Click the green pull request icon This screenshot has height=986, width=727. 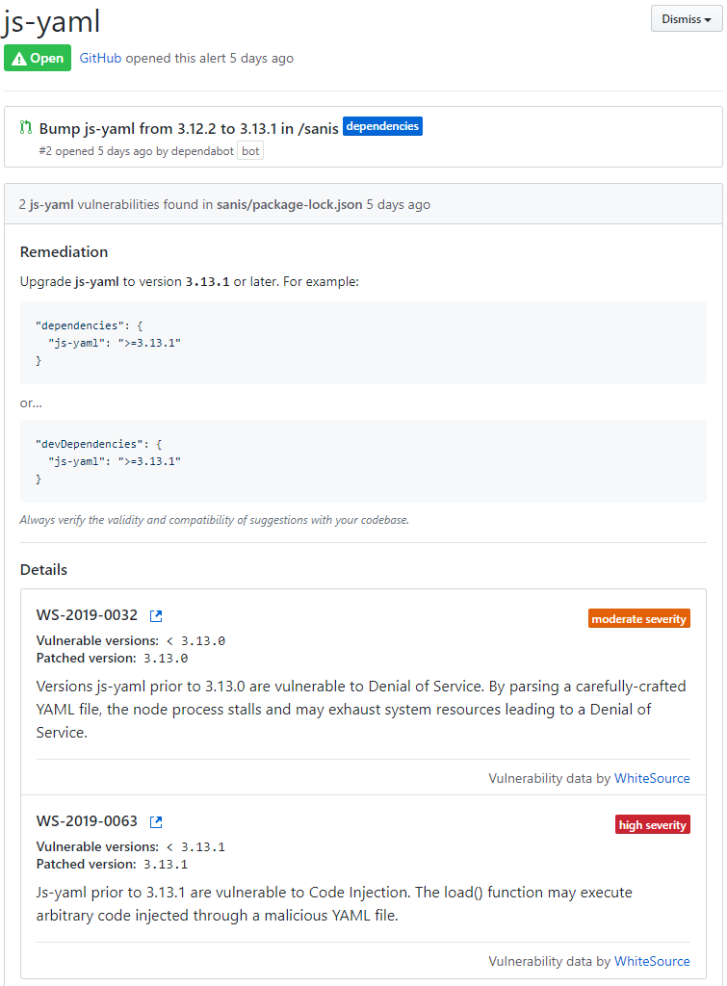click(26, 127)
